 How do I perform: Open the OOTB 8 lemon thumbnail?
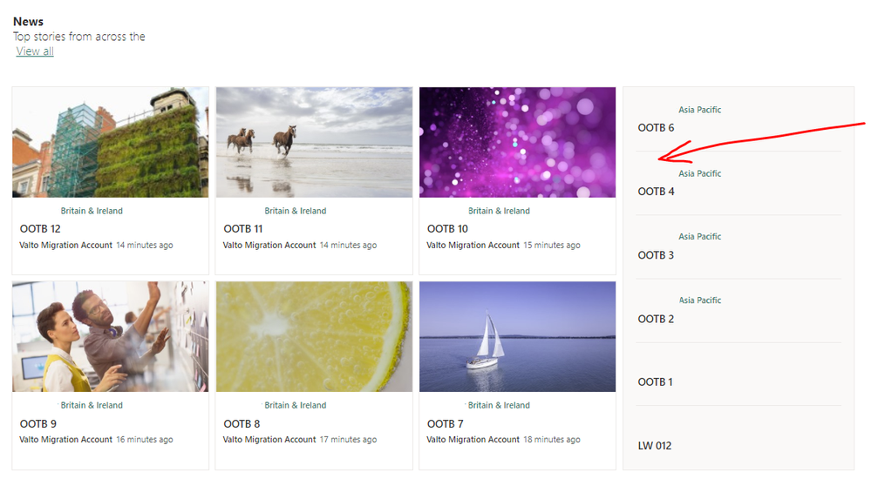coord(315,336)
